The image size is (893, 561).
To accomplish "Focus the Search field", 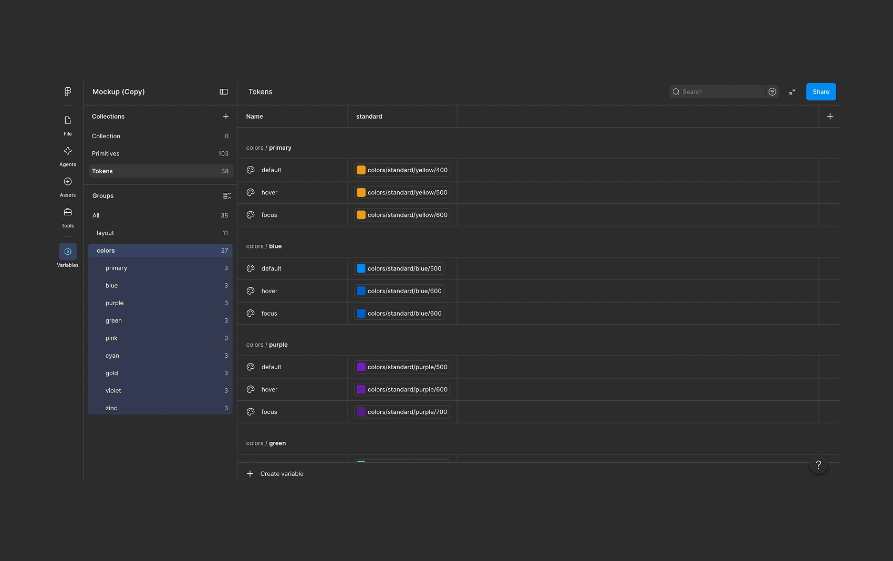I will pyautogui.click(x=717, y=91).
